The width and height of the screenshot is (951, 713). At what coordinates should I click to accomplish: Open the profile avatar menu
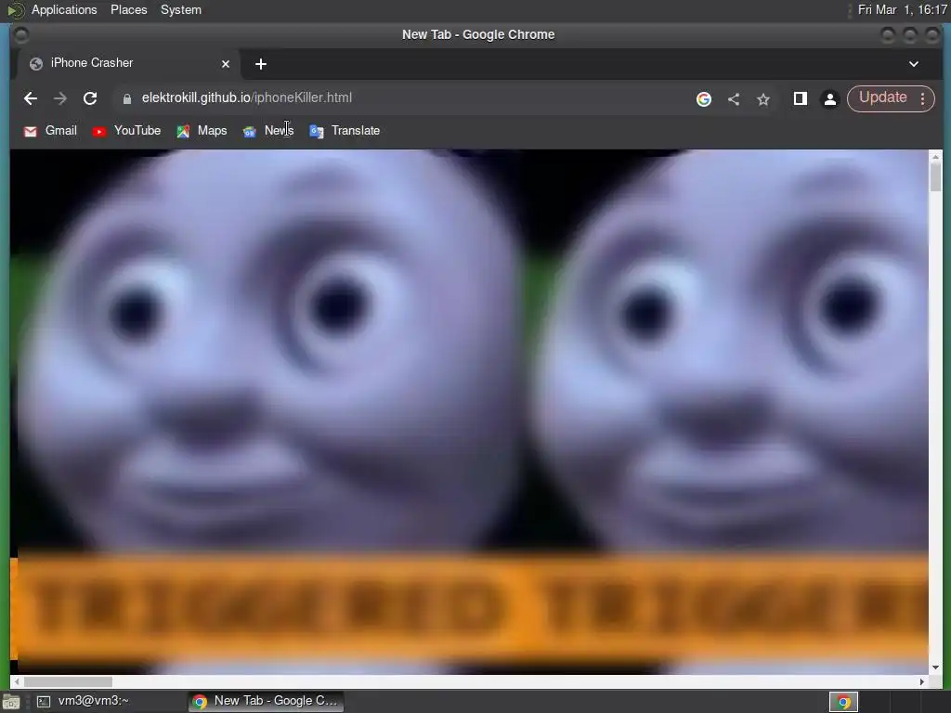[829, 98]
